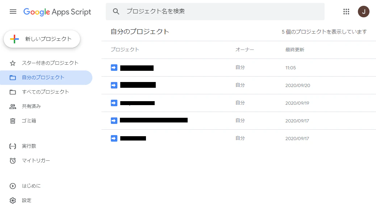Click the alarm clock icon beside マイトリガー
The image size is (376, 207).
pyautogui.click(x=13, y=161)
